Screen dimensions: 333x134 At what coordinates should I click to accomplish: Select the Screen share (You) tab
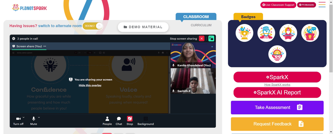tap(29, 46)
